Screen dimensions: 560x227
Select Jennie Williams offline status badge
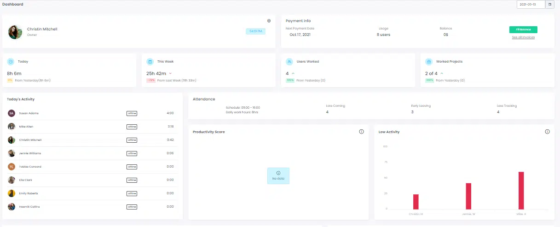pyautogui.click(x=132, y=153)
